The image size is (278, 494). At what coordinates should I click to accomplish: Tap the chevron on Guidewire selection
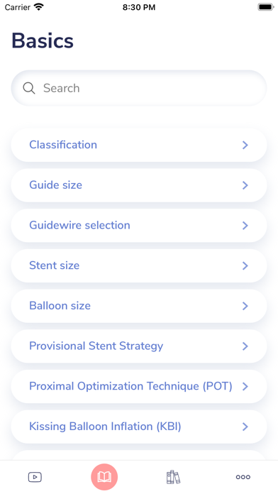pyautogui.click(x=245, y=226)
